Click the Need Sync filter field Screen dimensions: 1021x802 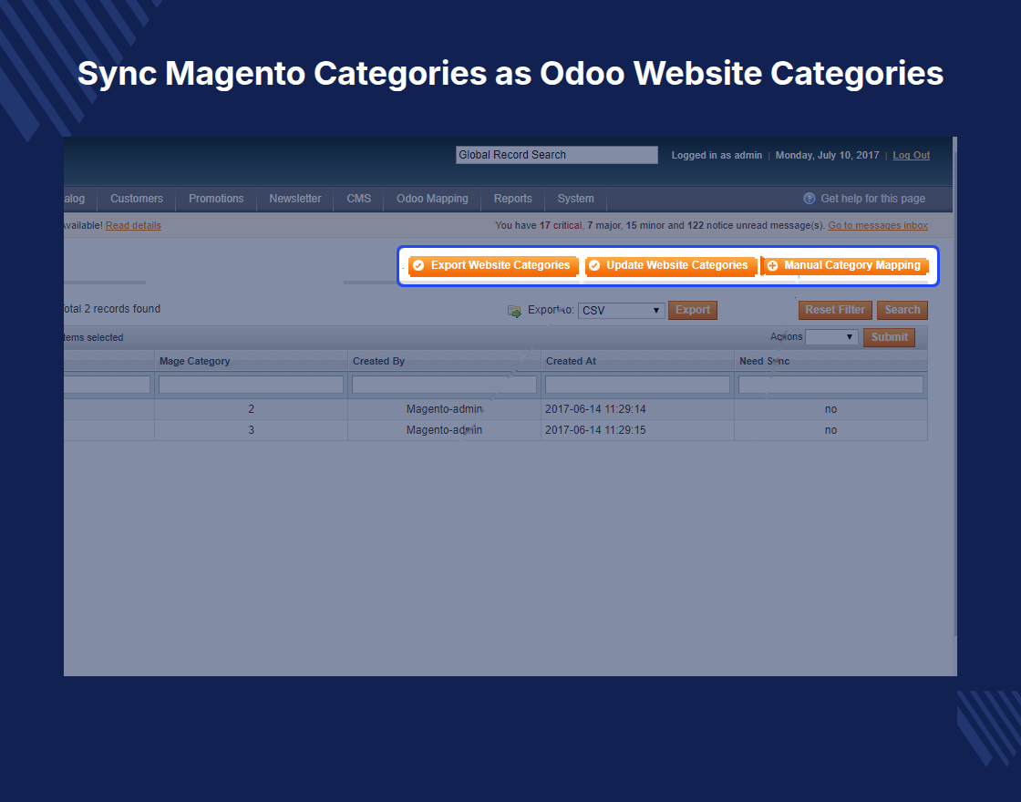tap(830, 385)
